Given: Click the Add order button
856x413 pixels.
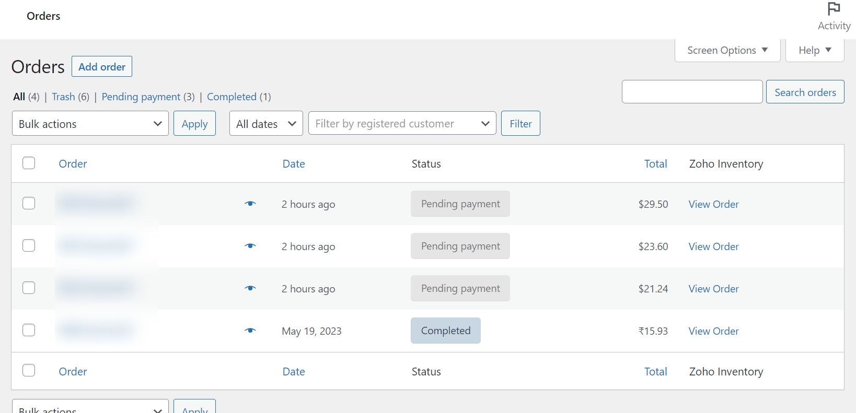Looking at the screenshot, I should pos(102,67).
